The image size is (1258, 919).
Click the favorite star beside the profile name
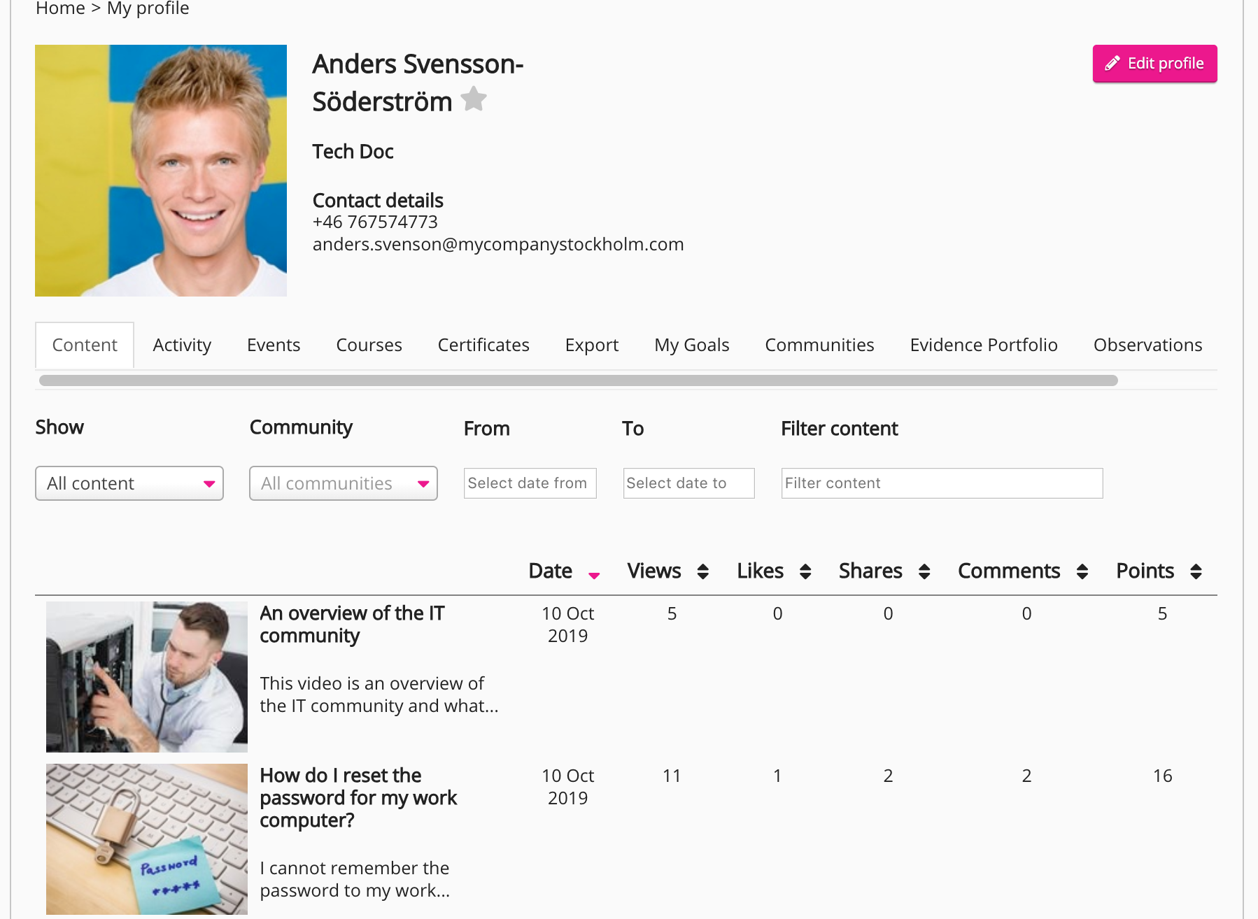(474, 99)
